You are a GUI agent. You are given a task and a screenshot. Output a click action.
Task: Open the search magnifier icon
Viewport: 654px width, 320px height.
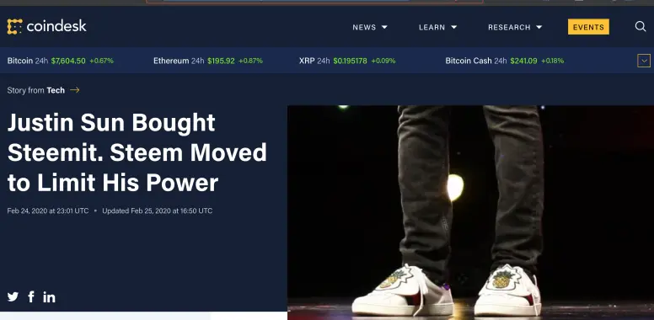click(x=641, y=27)
